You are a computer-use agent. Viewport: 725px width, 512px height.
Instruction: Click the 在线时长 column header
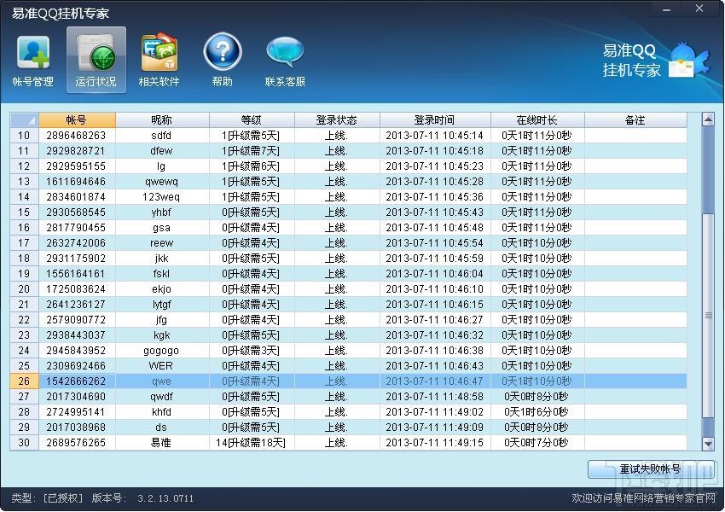pyautogui.click(x=536, y=119)
